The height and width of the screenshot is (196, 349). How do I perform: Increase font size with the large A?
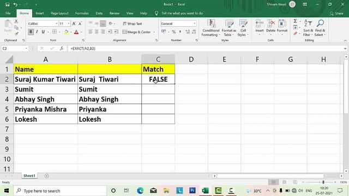[x=74, y=23]
